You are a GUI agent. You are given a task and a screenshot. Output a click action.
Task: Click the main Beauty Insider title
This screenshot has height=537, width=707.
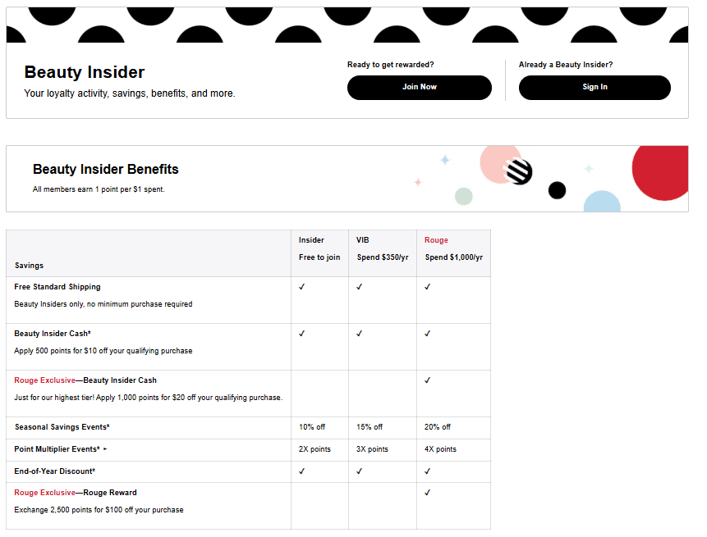point(85,72)
